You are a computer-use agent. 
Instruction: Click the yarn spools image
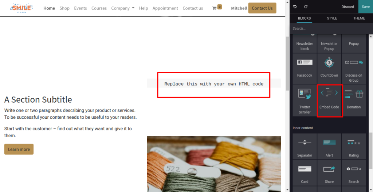[x=214, y=164]
